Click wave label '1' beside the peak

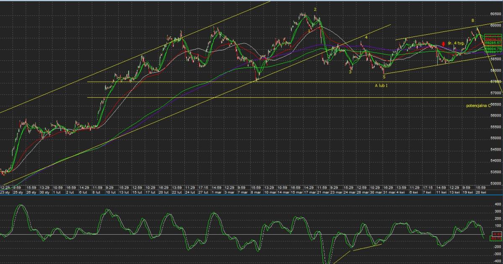[x=309, y=31]
